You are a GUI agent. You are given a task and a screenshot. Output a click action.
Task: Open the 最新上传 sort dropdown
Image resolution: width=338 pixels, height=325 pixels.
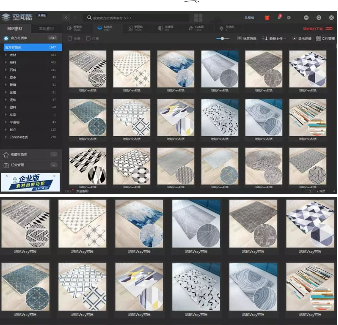tap(274, 39)
